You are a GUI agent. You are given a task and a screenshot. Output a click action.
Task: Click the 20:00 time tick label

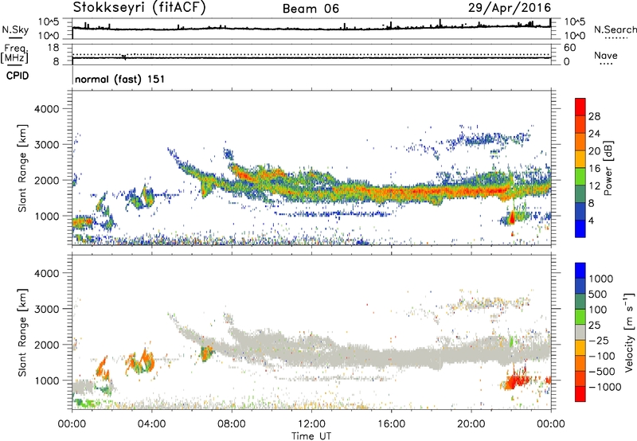click(471, 424)
